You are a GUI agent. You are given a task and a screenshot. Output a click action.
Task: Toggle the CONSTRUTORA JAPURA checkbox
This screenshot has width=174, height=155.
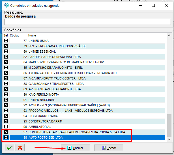[x=6, y=132]
